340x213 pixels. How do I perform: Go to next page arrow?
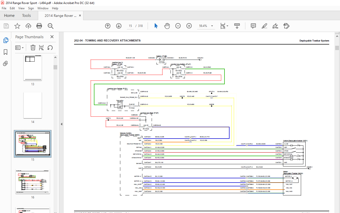coord(119,26)
